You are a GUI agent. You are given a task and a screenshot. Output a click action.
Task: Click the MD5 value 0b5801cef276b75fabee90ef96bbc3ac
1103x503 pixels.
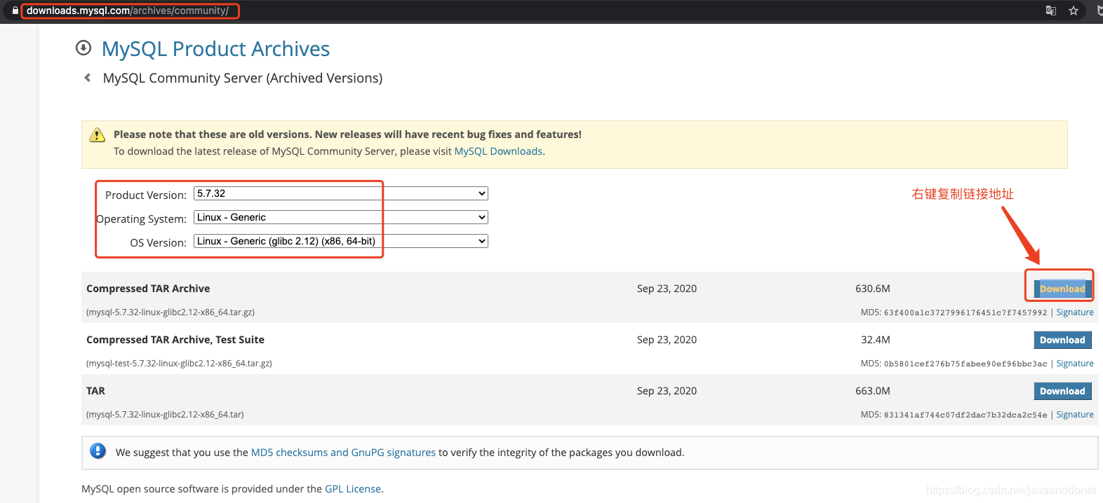point(965,364)
